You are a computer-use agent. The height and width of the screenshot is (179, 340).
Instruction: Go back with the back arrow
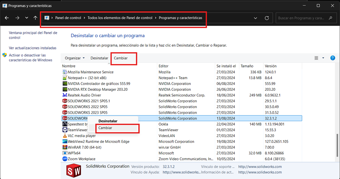(7, 18)
